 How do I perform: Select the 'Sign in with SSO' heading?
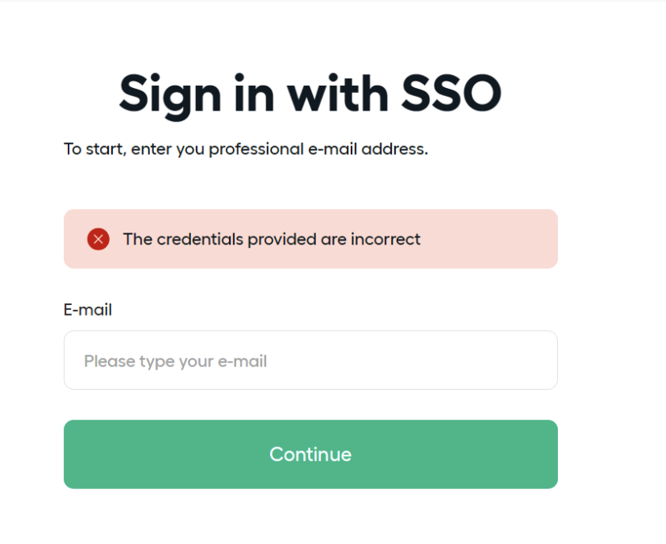tap(310, 94)
